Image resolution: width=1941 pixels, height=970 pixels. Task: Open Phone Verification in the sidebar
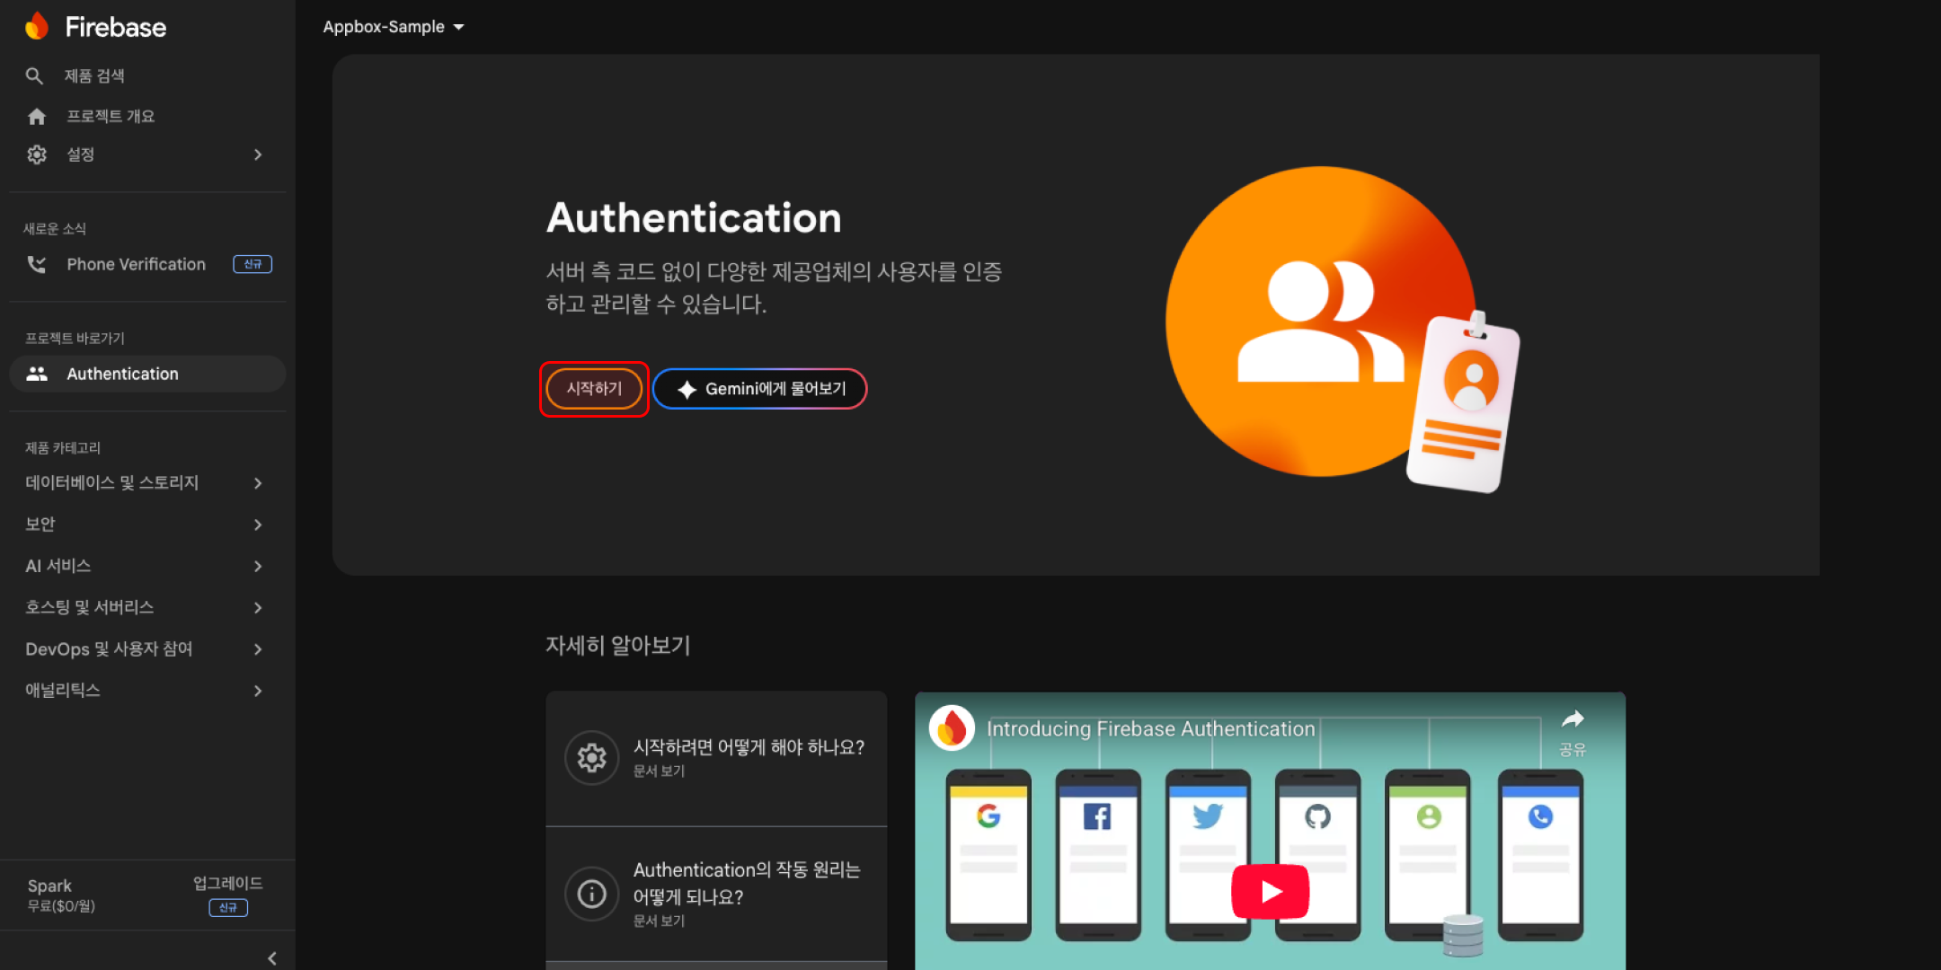coord(136,264)
